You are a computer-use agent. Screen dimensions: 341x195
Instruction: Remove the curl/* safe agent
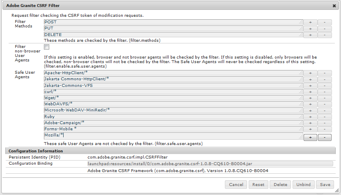click(x=325, y=92)
